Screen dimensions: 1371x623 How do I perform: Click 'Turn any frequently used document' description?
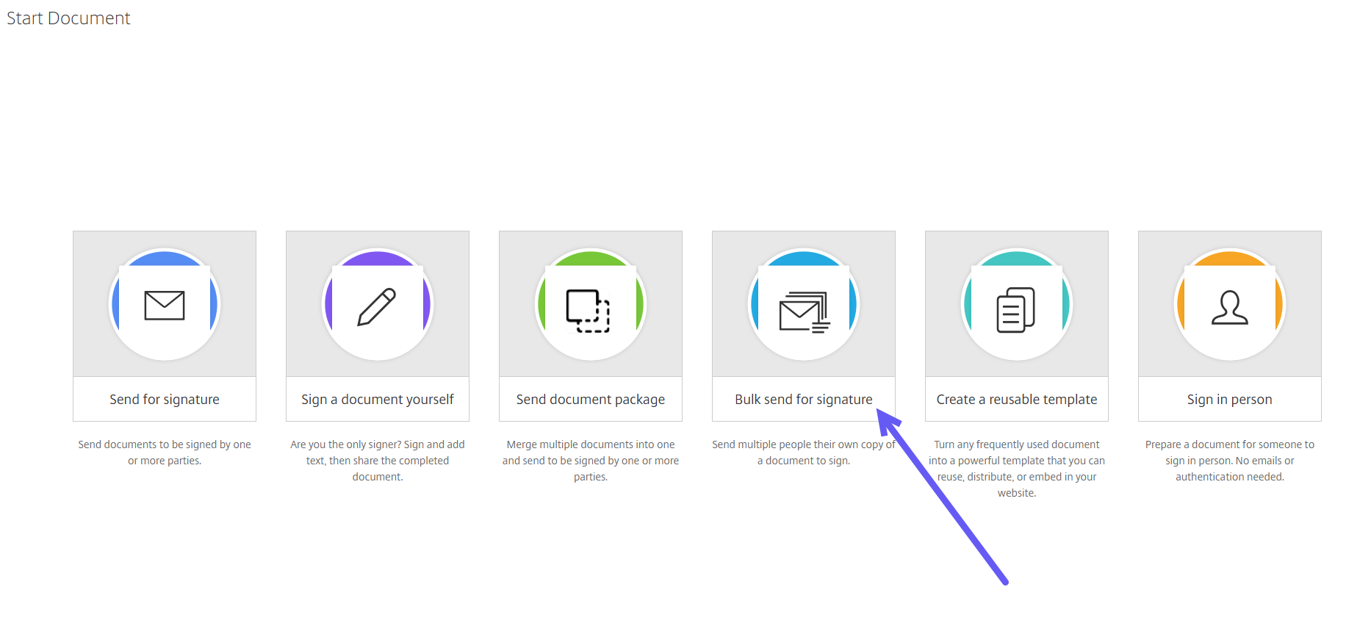[x=1016, y=468]
